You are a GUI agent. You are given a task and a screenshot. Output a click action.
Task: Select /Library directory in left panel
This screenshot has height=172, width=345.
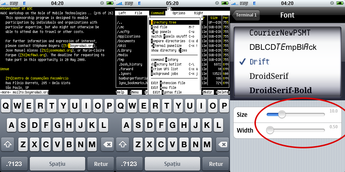(124, 50)
